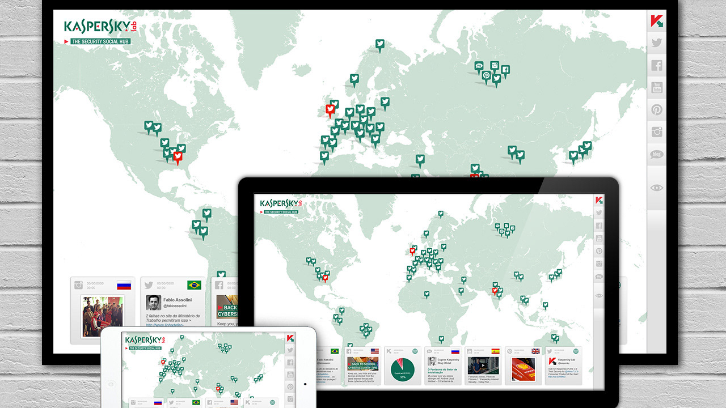Viewport: 726px width, 408px height.
Task: Click the Brazilian flag on the large monitor tweet card
Action: point(195,285)
